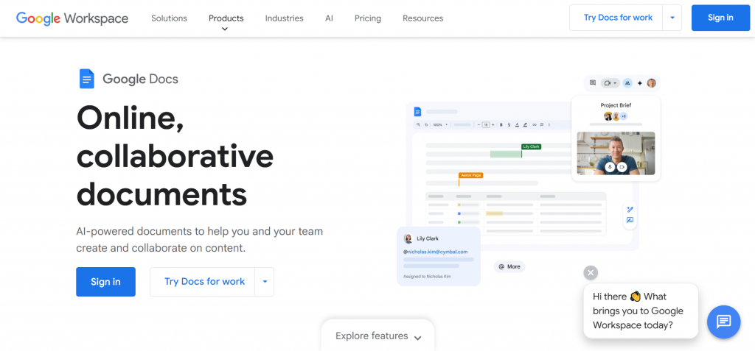Open dropdown arrow beside hero Try Docs for work
Viewport: 755px width, 351px height.
265,282
